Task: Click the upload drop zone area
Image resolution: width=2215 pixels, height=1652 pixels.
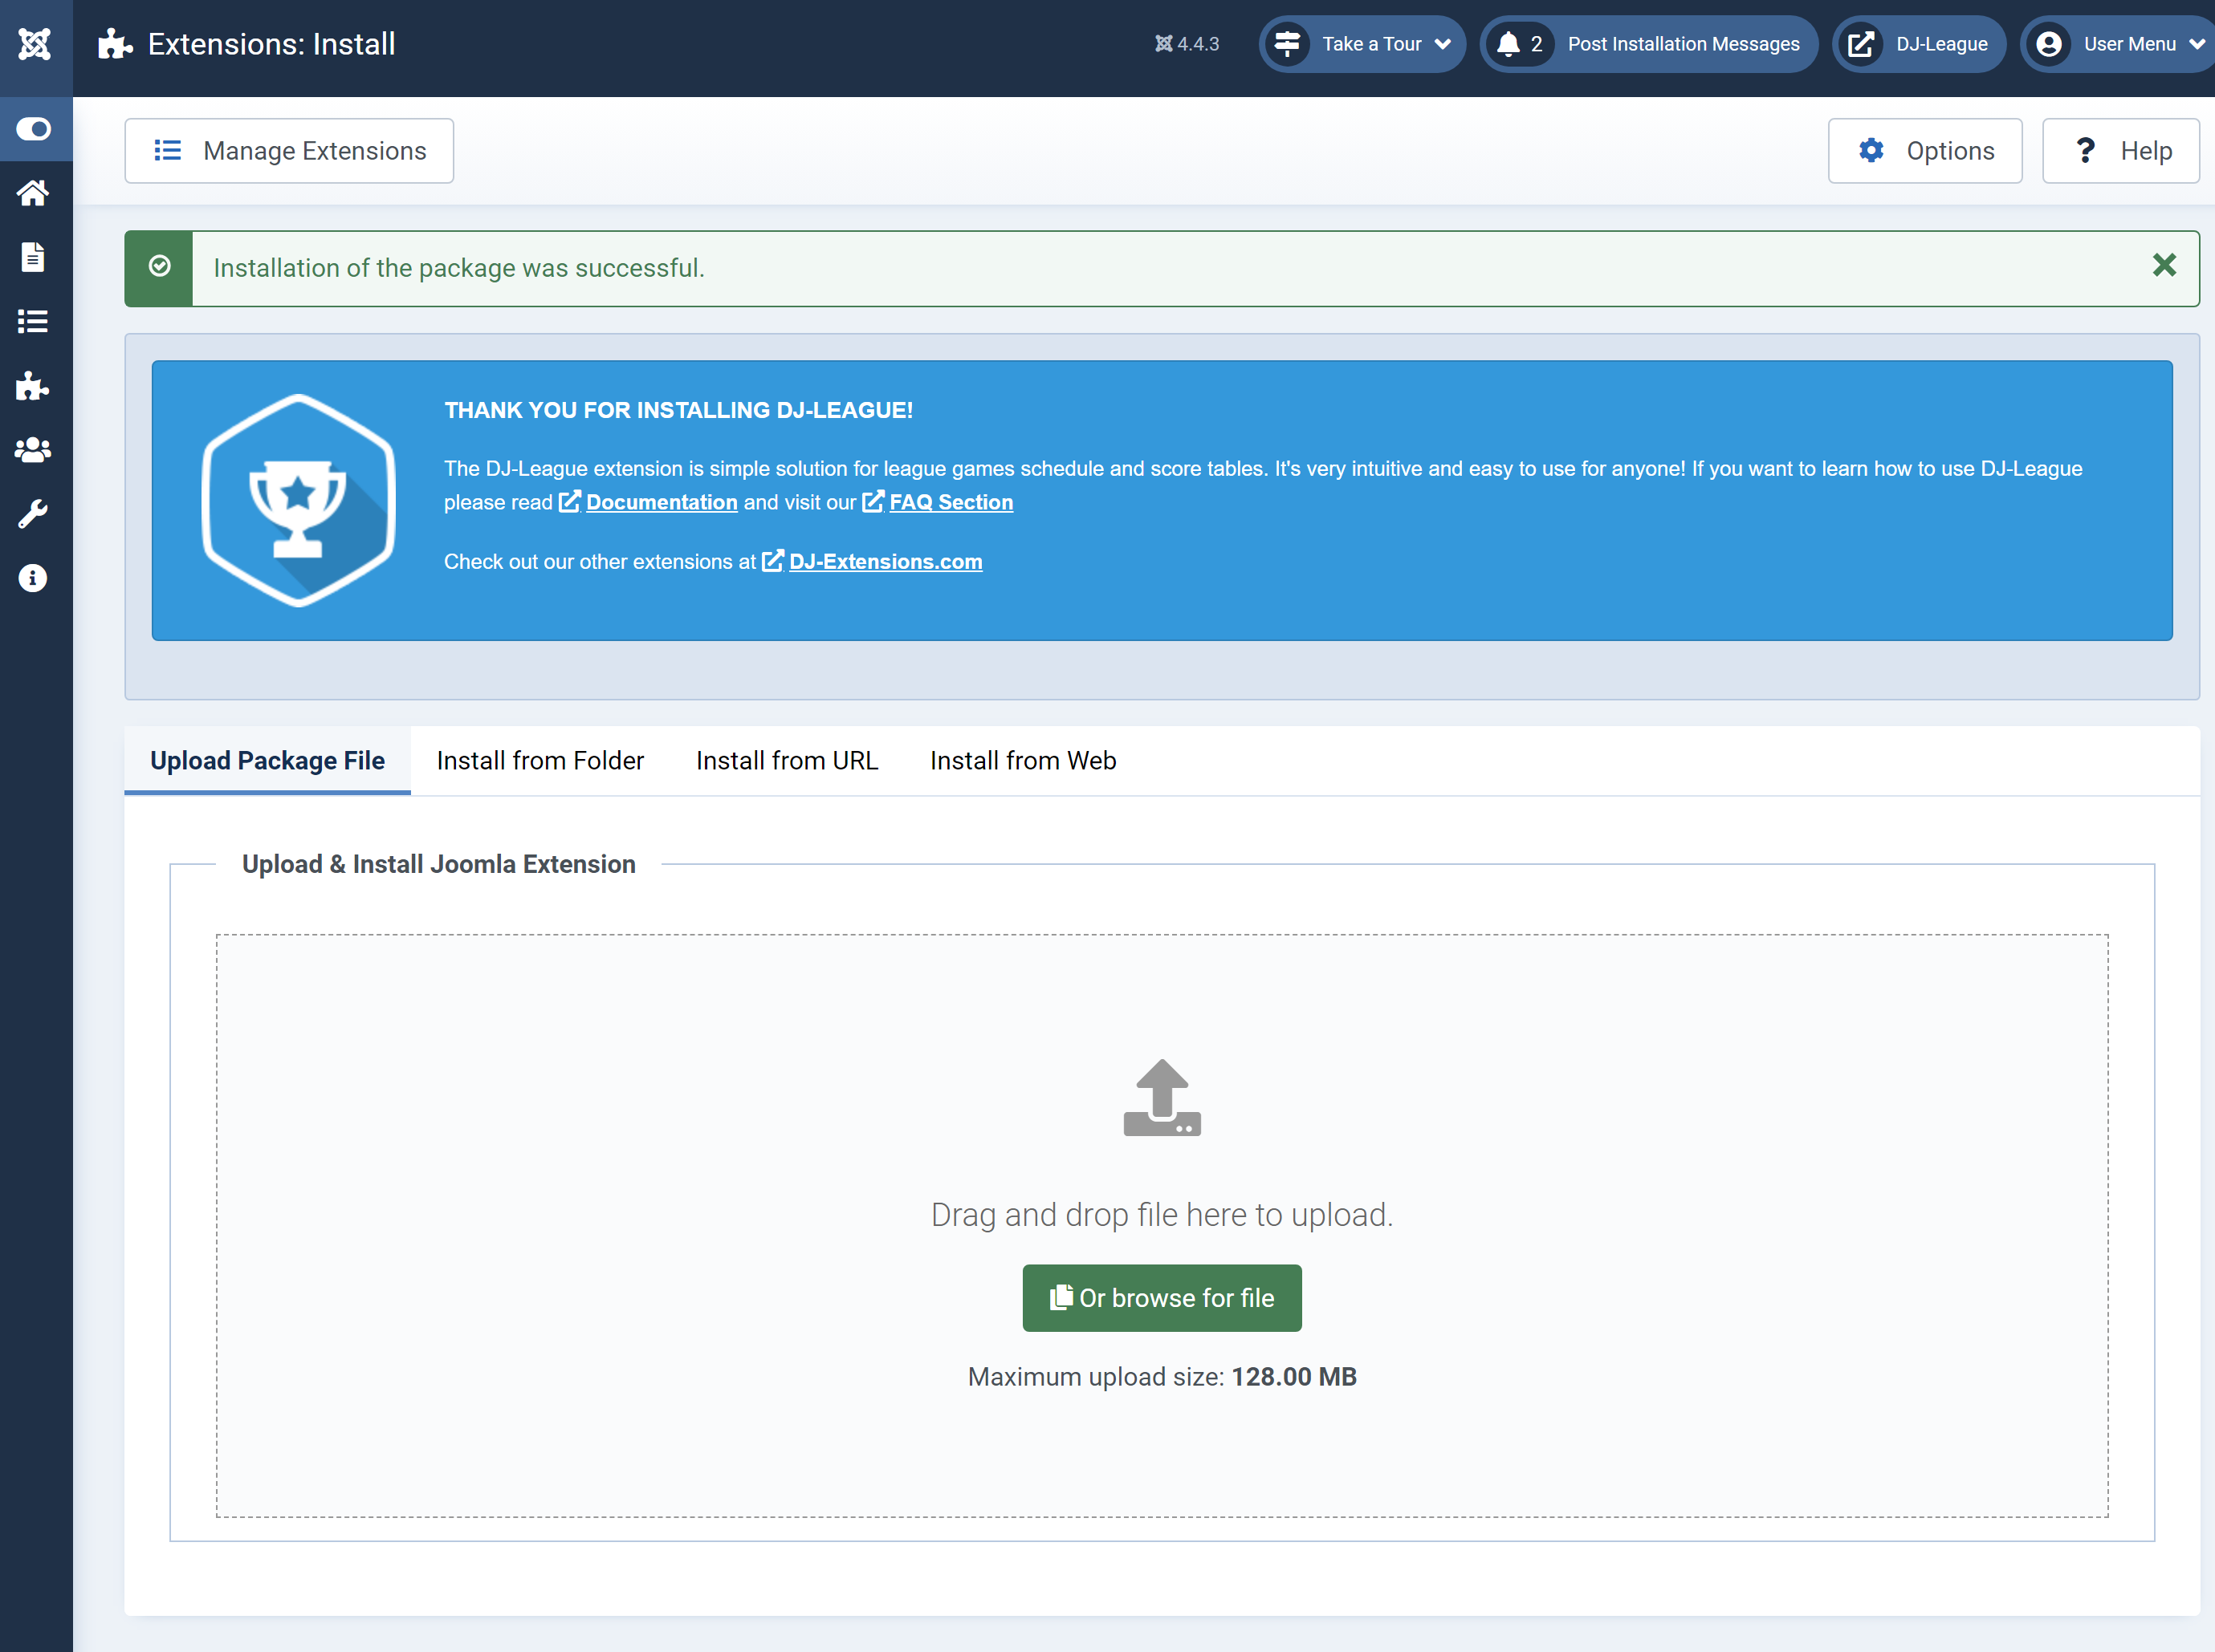Action: (x=1162, y=1225)
